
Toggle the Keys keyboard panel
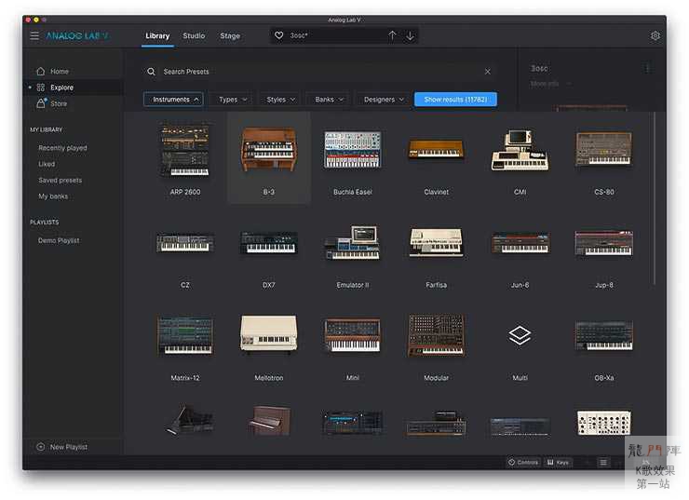point(558,462)
